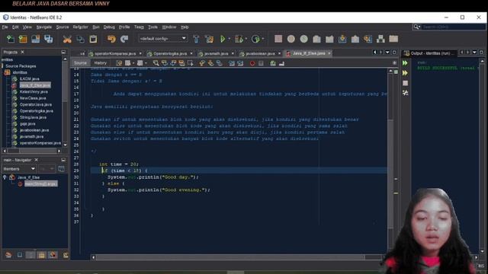488x274 pixels.
Task: Click the Open Project toolbar icon
Action: pyautogui.click(x=36, y=39)
